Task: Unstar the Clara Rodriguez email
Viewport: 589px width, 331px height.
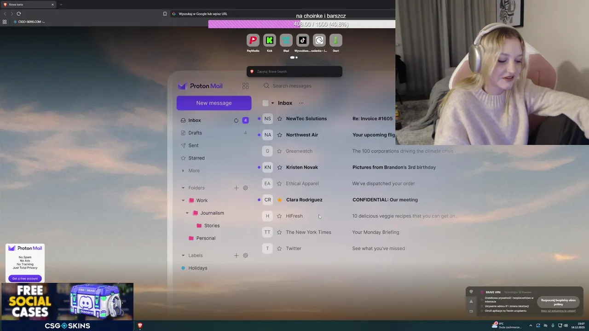Action: 279,200
